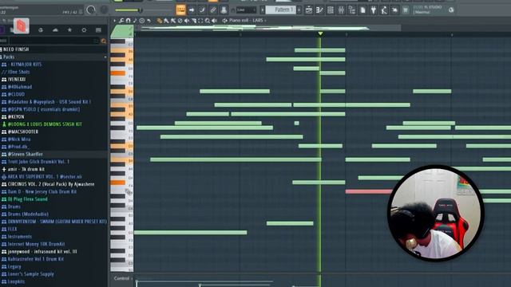
Task: Toggle typing keyboard to piano (orange keys icon)
Action: click(180, 10)
